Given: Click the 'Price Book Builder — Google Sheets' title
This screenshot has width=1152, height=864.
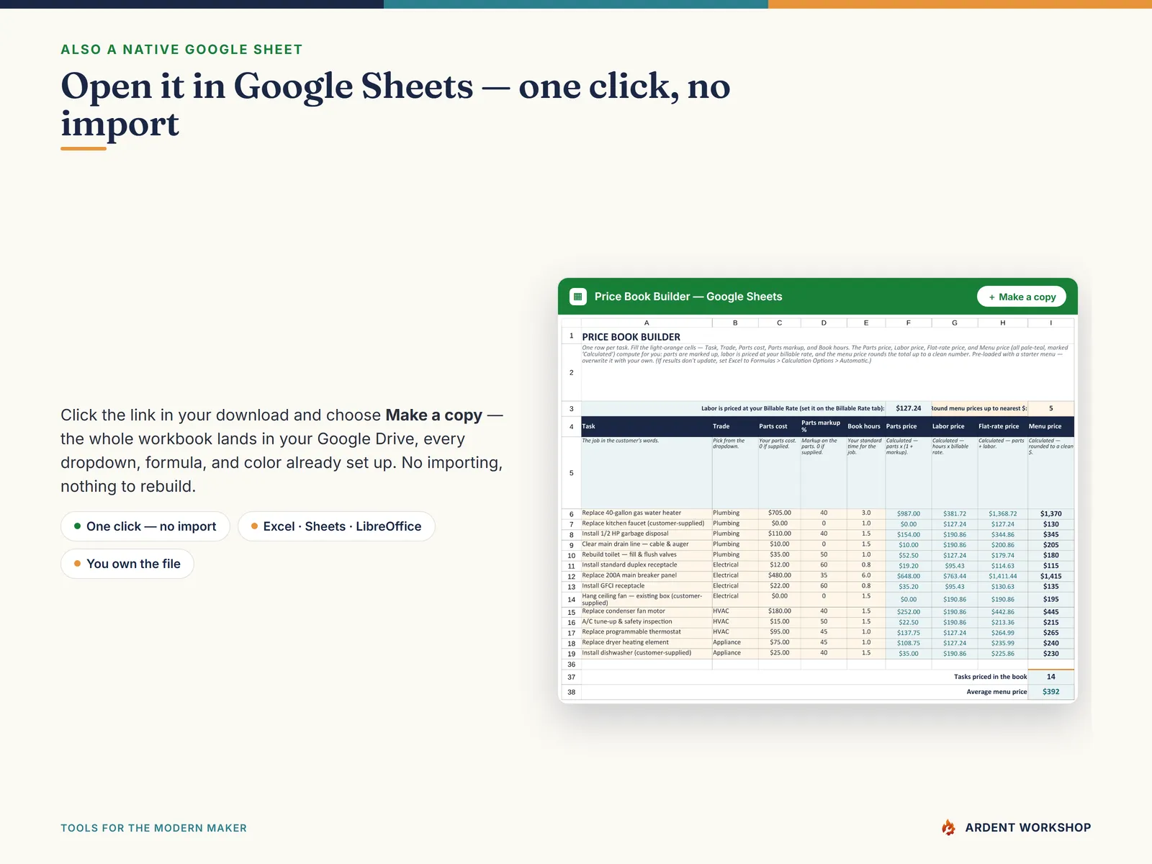Looking at the screenshot, I should pos(688,297).
